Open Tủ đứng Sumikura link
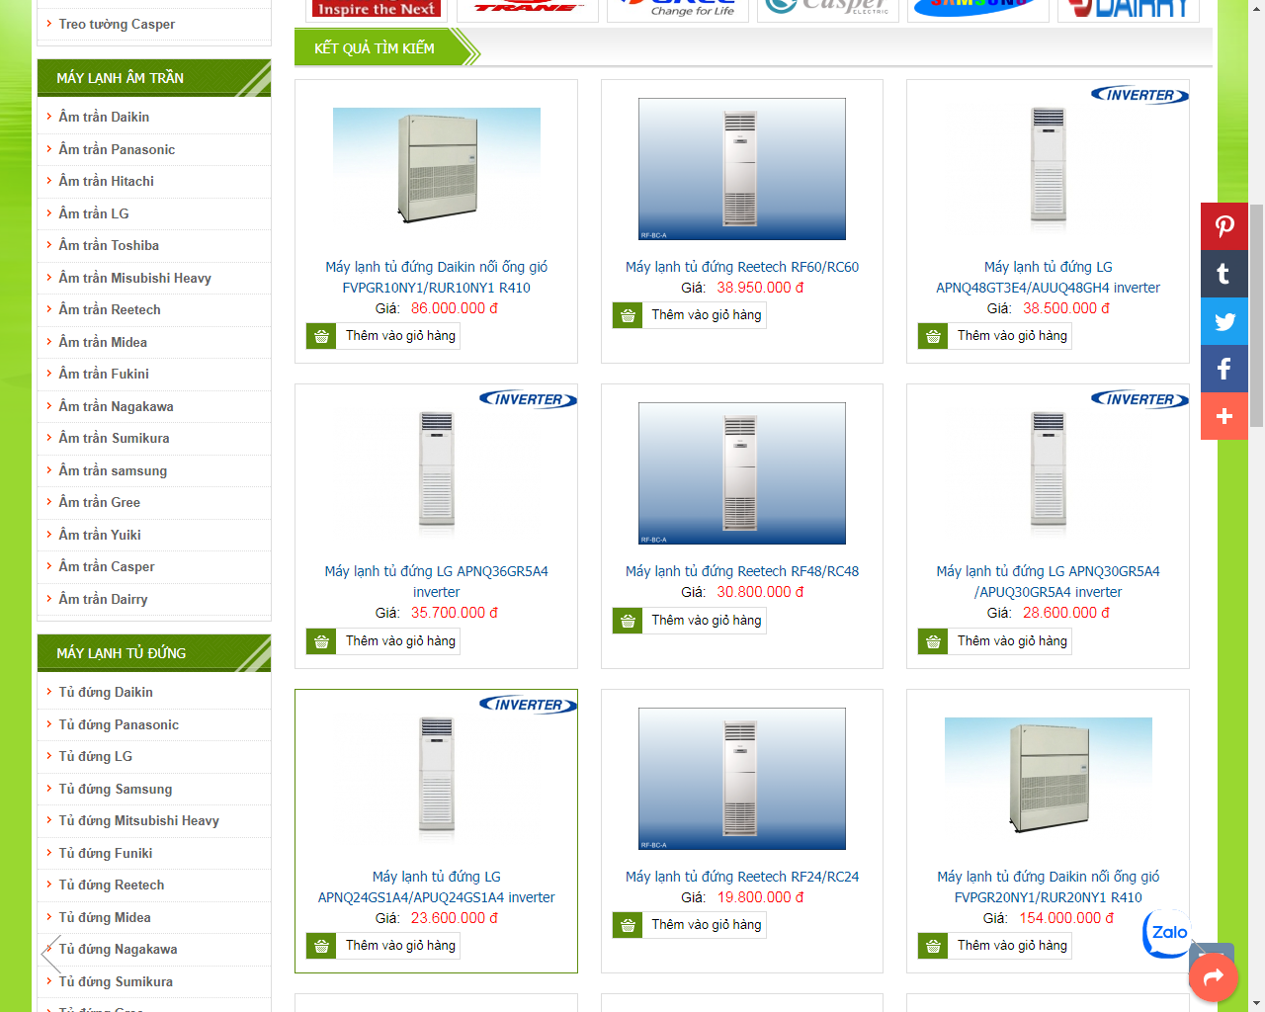This screenshot has height=1012, width=1265. pyautogui.click(x=116, y=981)
